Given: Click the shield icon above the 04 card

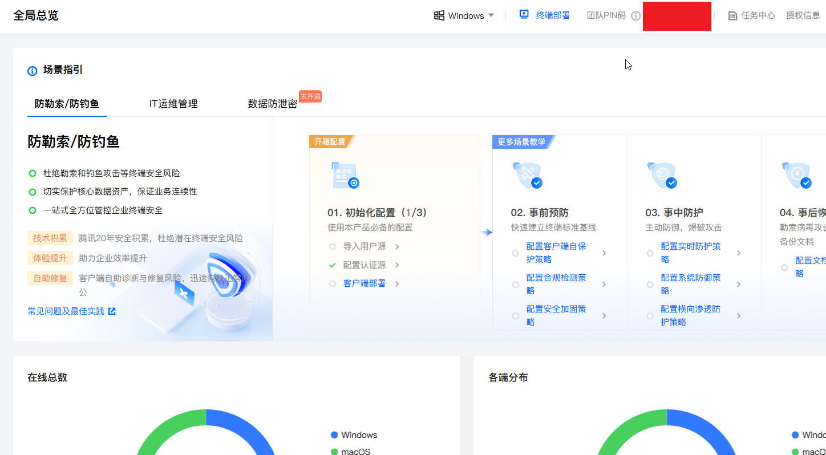Looking at the screenshot, I should 797,176.
